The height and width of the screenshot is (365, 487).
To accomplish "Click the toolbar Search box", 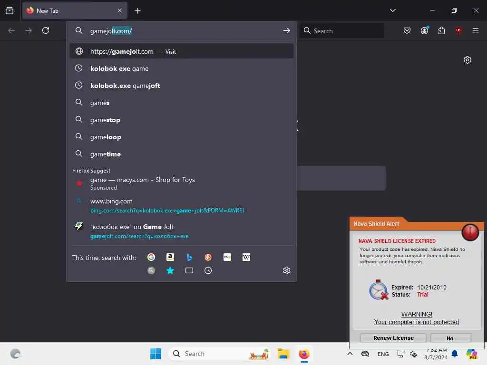I will point(341,31).
